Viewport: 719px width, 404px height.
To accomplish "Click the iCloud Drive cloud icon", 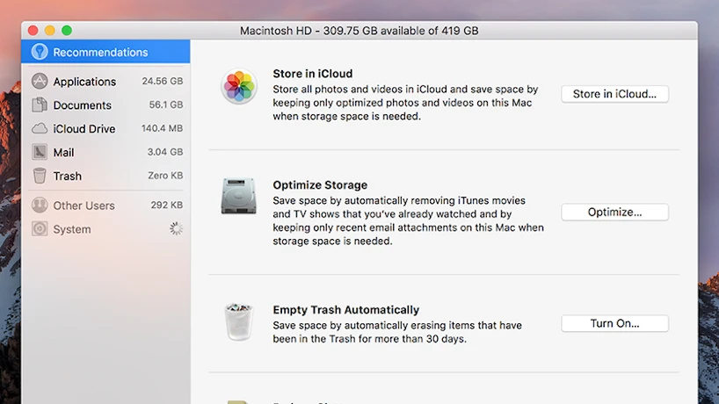I will click(x=40, y=129).
